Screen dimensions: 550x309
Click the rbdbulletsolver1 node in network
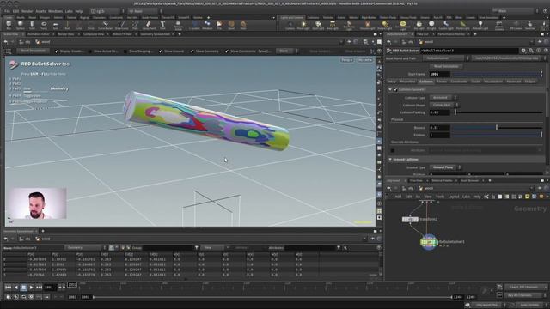click(429, 242)
